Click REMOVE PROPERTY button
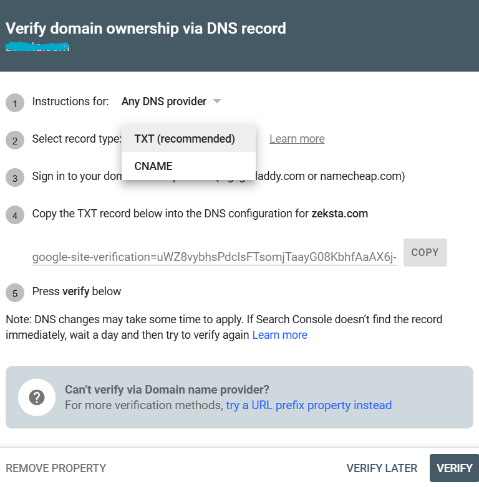The height and width of the screenshot is (487, 479). click(x=56, y=468)
